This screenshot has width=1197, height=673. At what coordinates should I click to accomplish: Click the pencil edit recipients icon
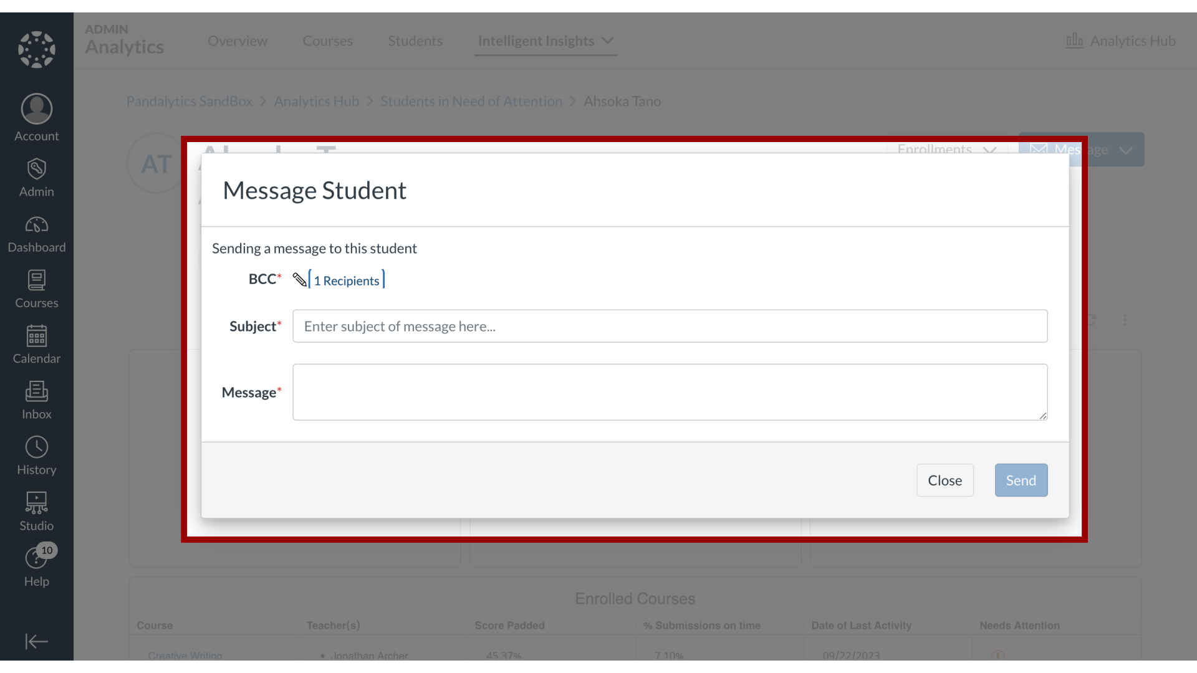click(299, 280)
